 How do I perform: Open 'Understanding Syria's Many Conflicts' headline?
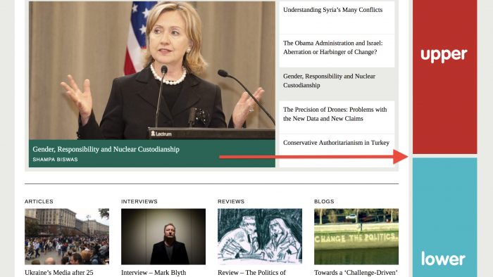pos(332,10)
